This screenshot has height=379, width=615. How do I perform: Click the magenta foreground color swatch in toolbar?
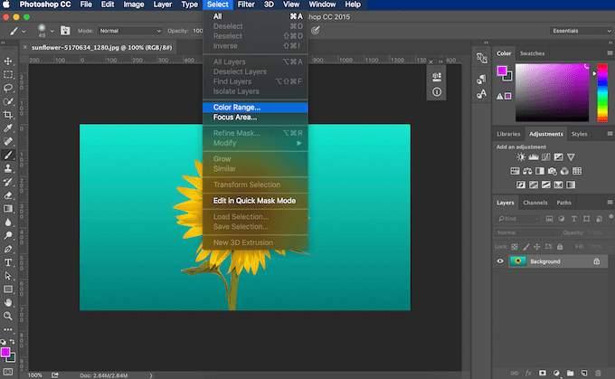pos(6,351)
